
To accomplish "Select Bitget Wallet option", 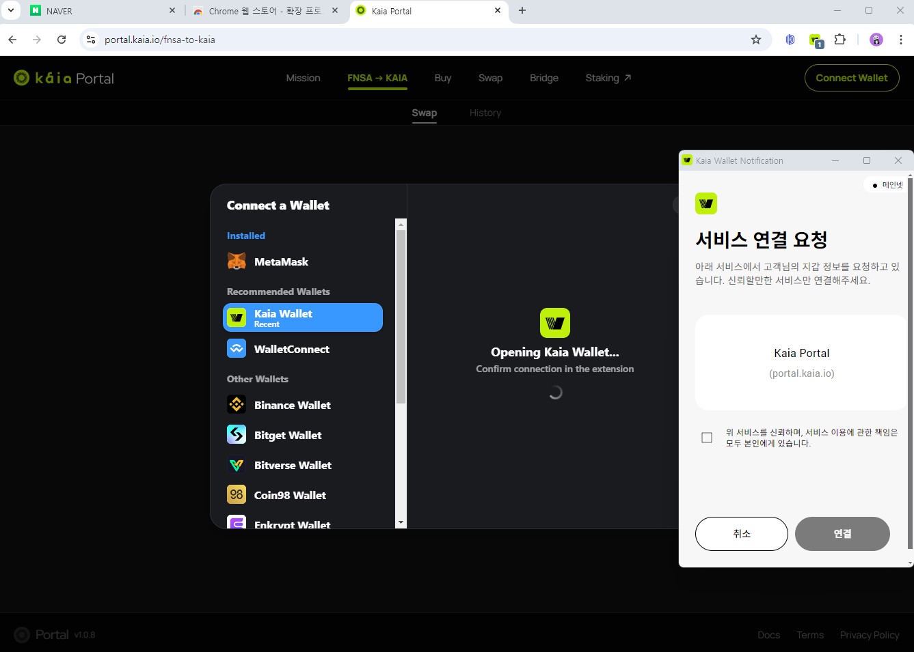I will [x=303, y=435].
